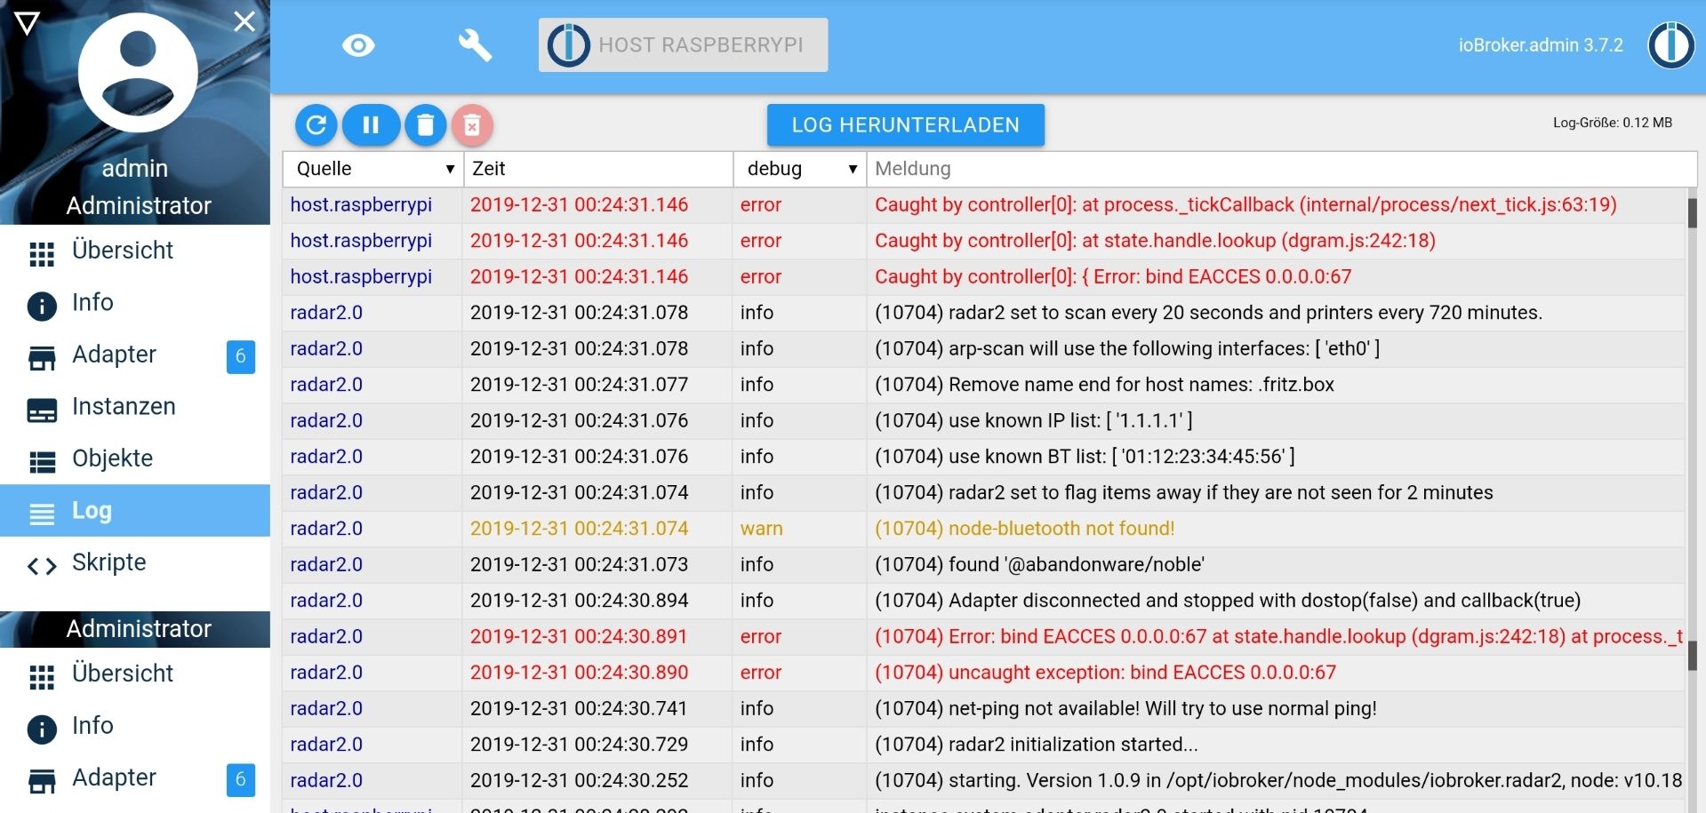Click the Log-Größe: 0.12 MB text
1706x813 pixels.
point(1612,123)
